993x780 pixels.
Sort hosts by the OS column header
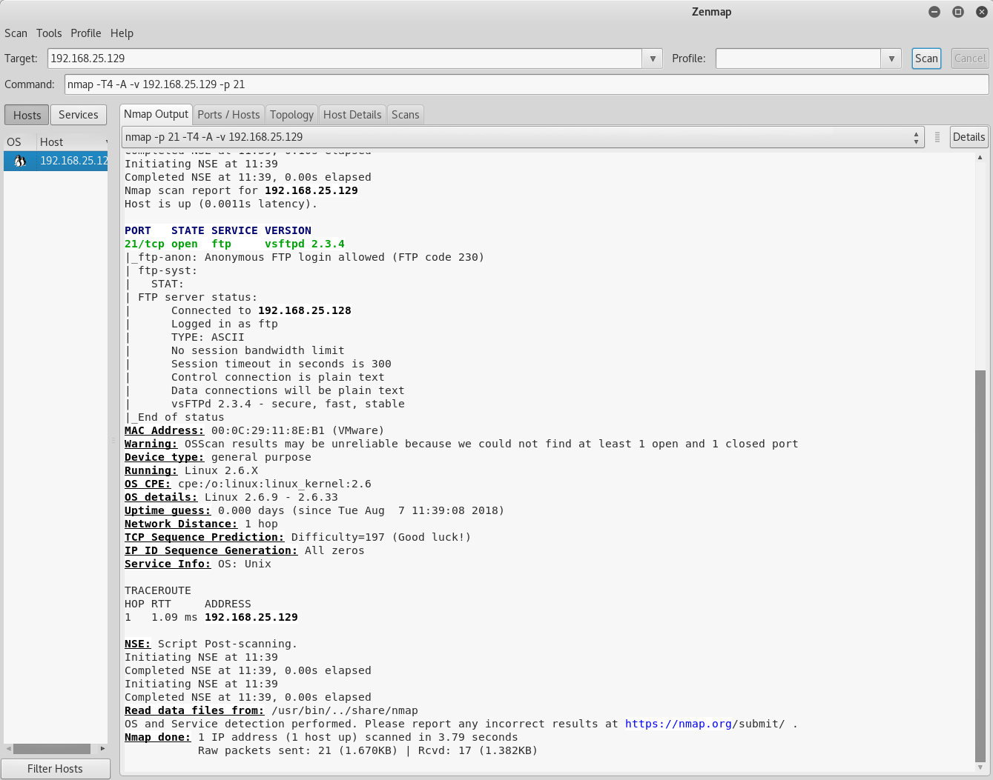tap(19, 142)
